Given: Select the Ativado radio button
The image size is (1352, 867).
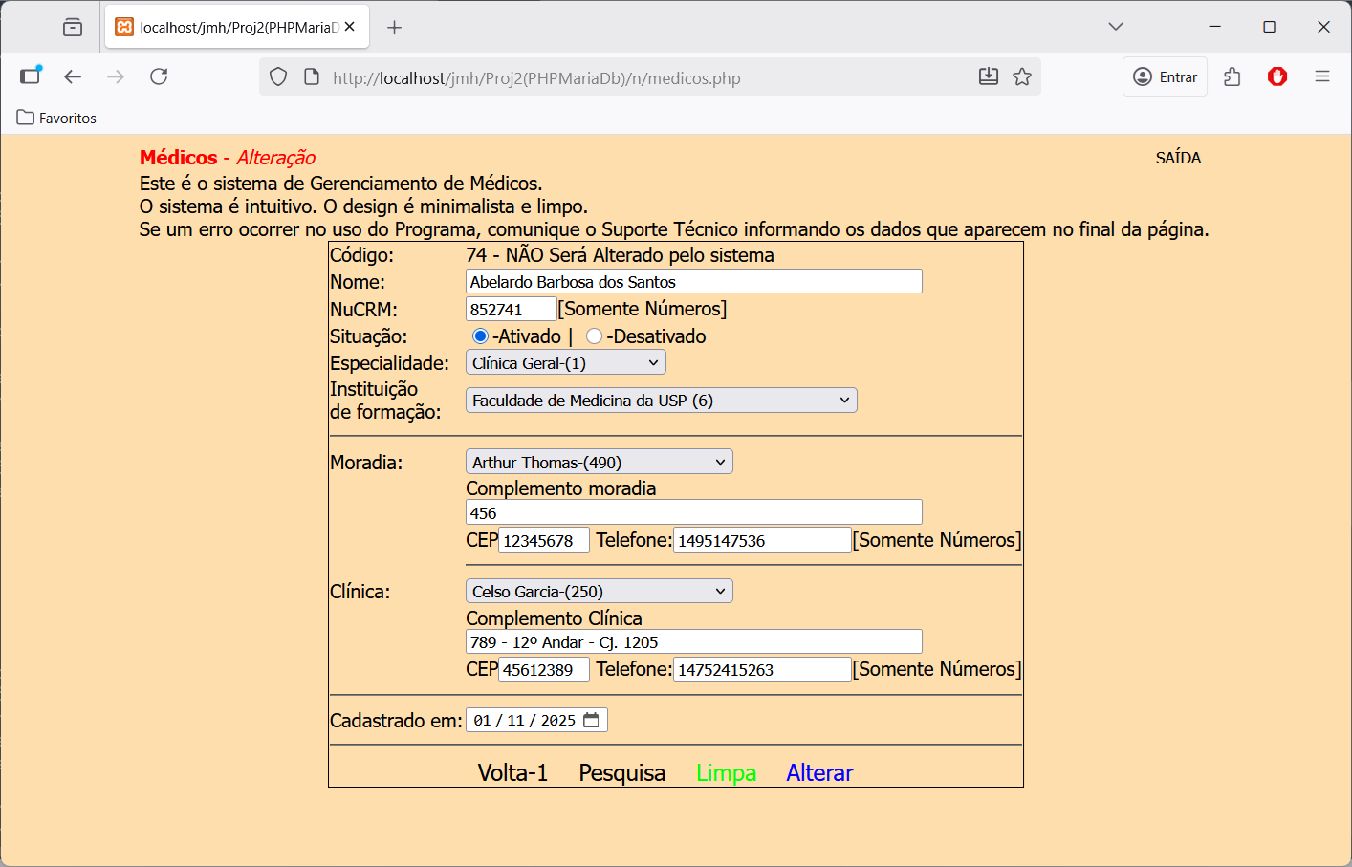Looking at the screenshot, I should click(x=480, y=336).
